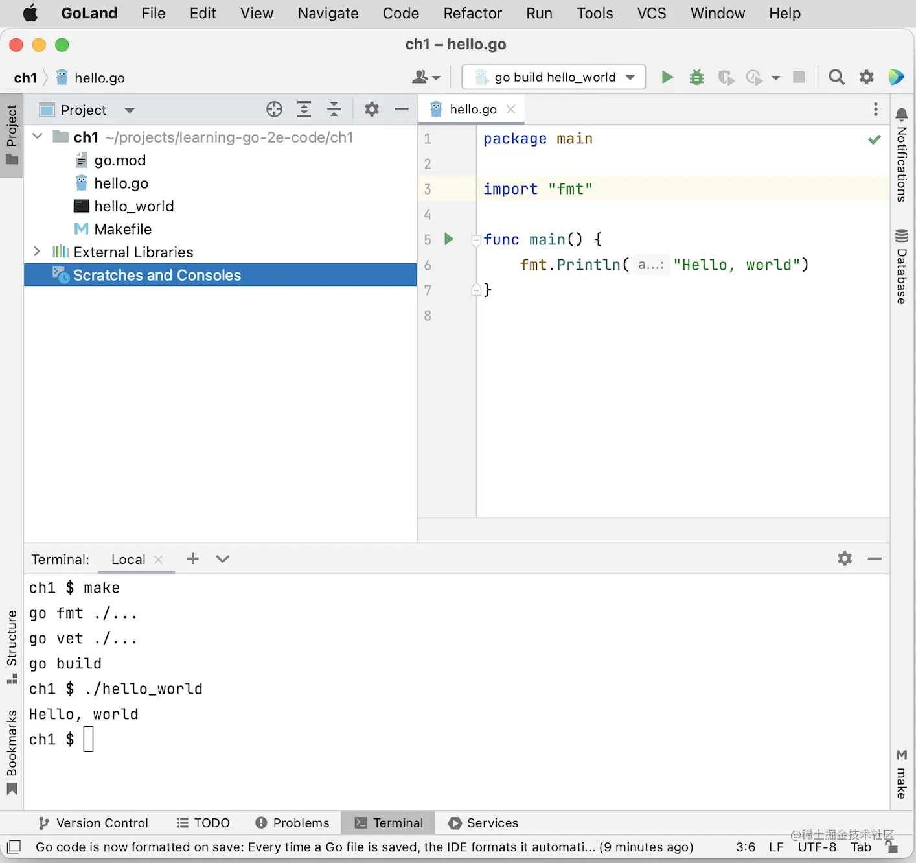916x863 pixels.
Task: Select Makefile in project tree
Action: tap(113, 229)
